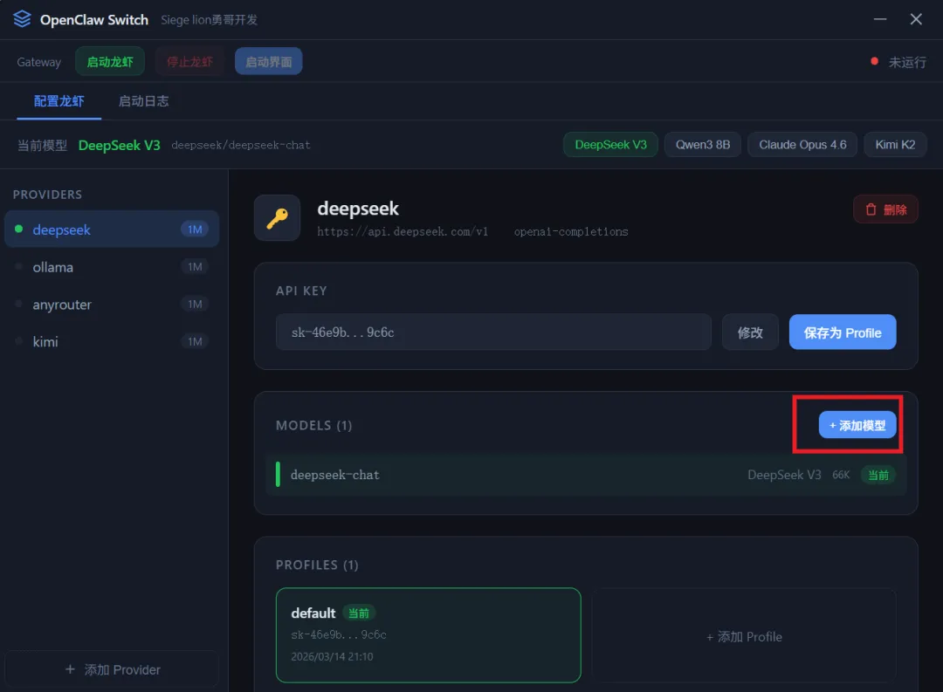This screenshot has width=943, height=692.
Task: Close the OpenClaw Switch window
Action: pos(916,19)
